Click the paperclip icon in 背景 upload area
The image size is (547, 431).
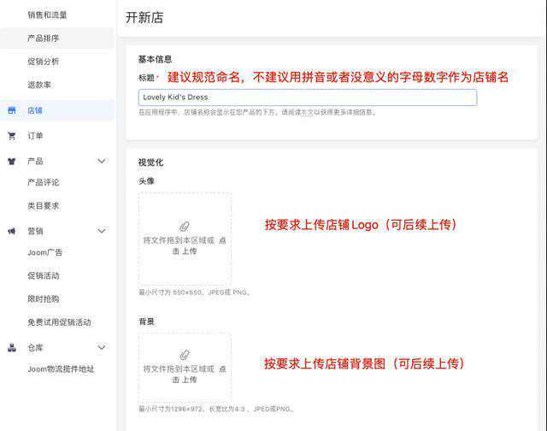click(185, 354)
